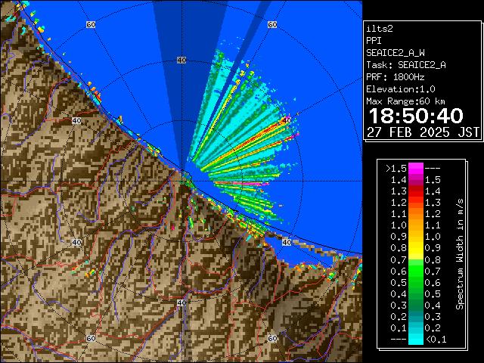Click the 60 range label in the lower-right land
This screenshot has width=484, height=363.
click(x=272, y=338)
